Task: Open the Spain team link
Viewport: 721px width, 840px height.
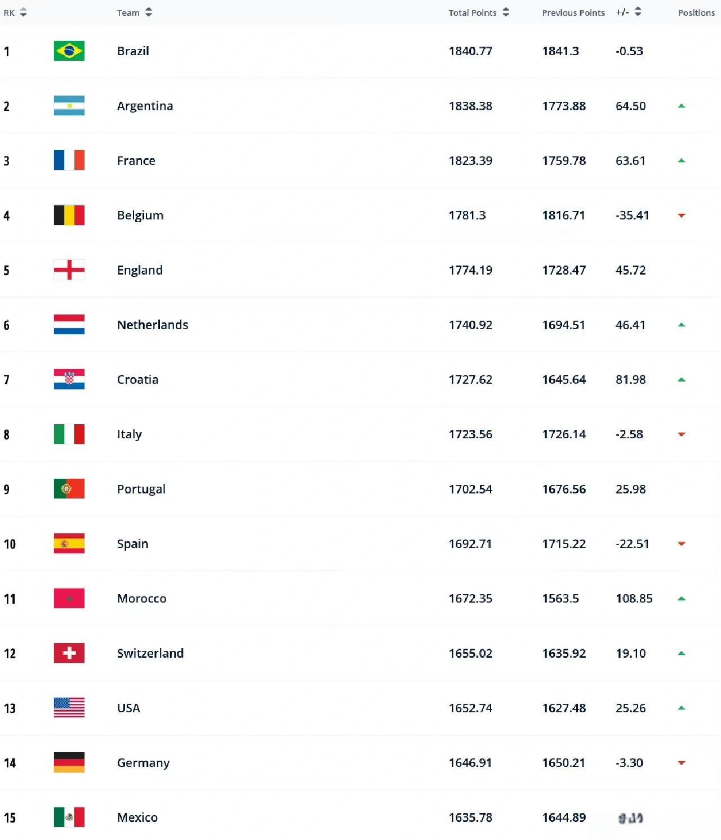Action: point(133,544)
